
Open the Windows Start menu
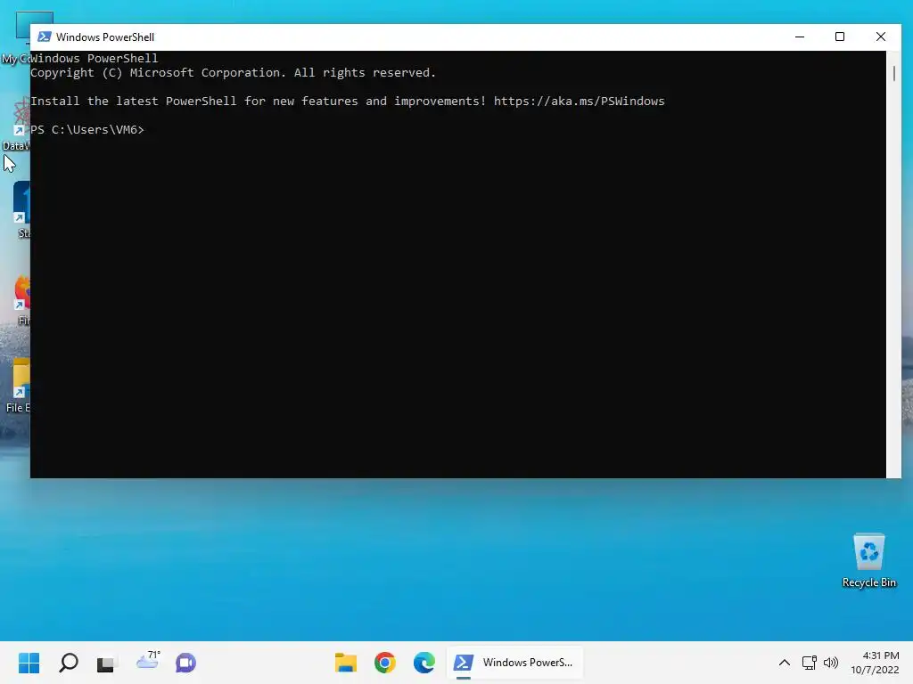pos(29,663)
